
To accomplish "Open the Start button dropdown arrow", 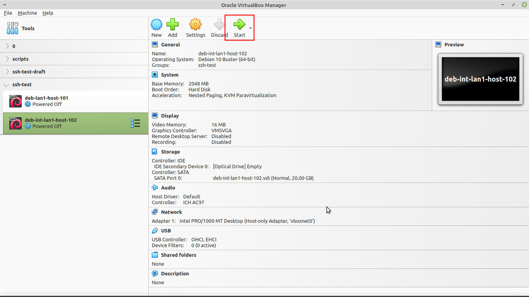I will point(250,28).
